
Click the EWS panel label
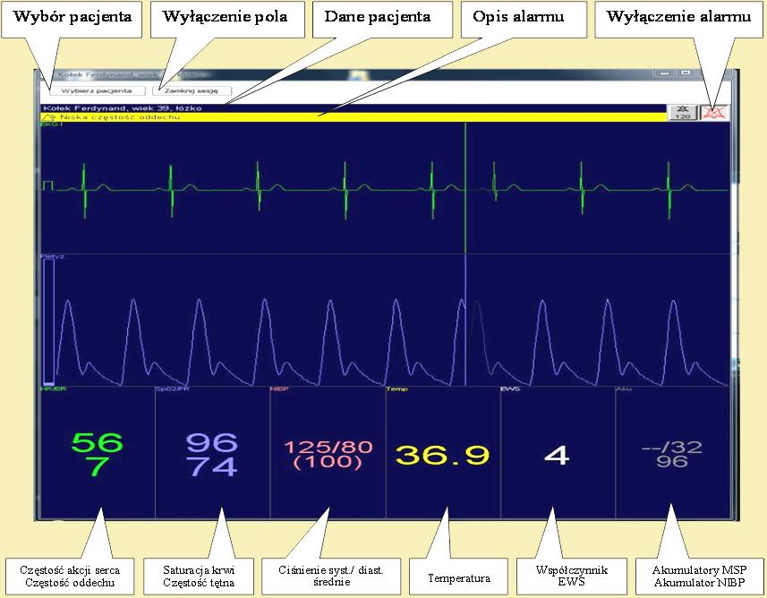(x=510, y=389)
